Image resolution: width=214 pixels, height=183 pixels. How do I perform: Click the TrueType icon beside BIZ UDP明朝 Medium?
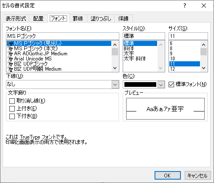tap(10, 69)
